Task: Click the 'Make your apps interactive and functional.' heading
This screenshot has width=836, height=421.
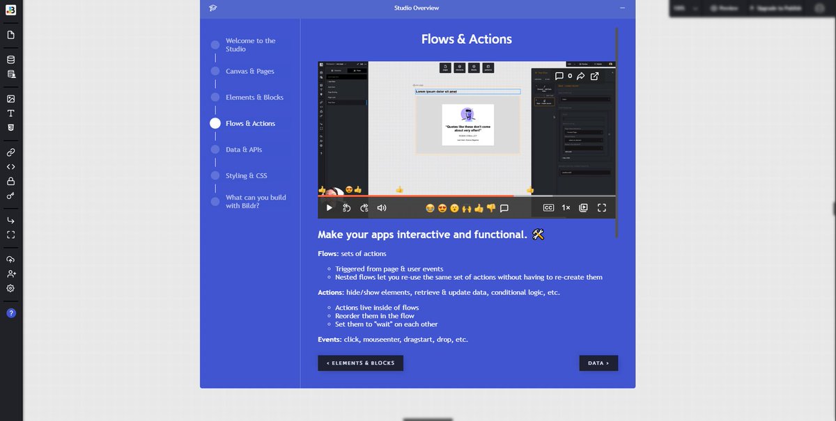Action: click(431, 235)
